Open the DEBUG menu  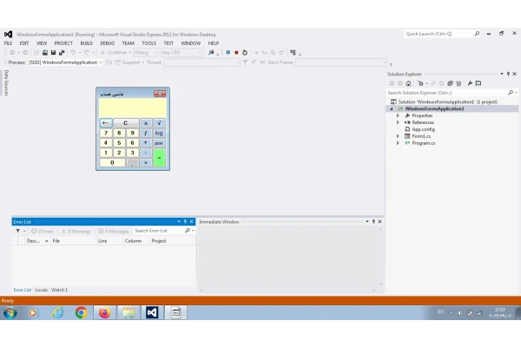pyautogui.click(x=107, y=43)
